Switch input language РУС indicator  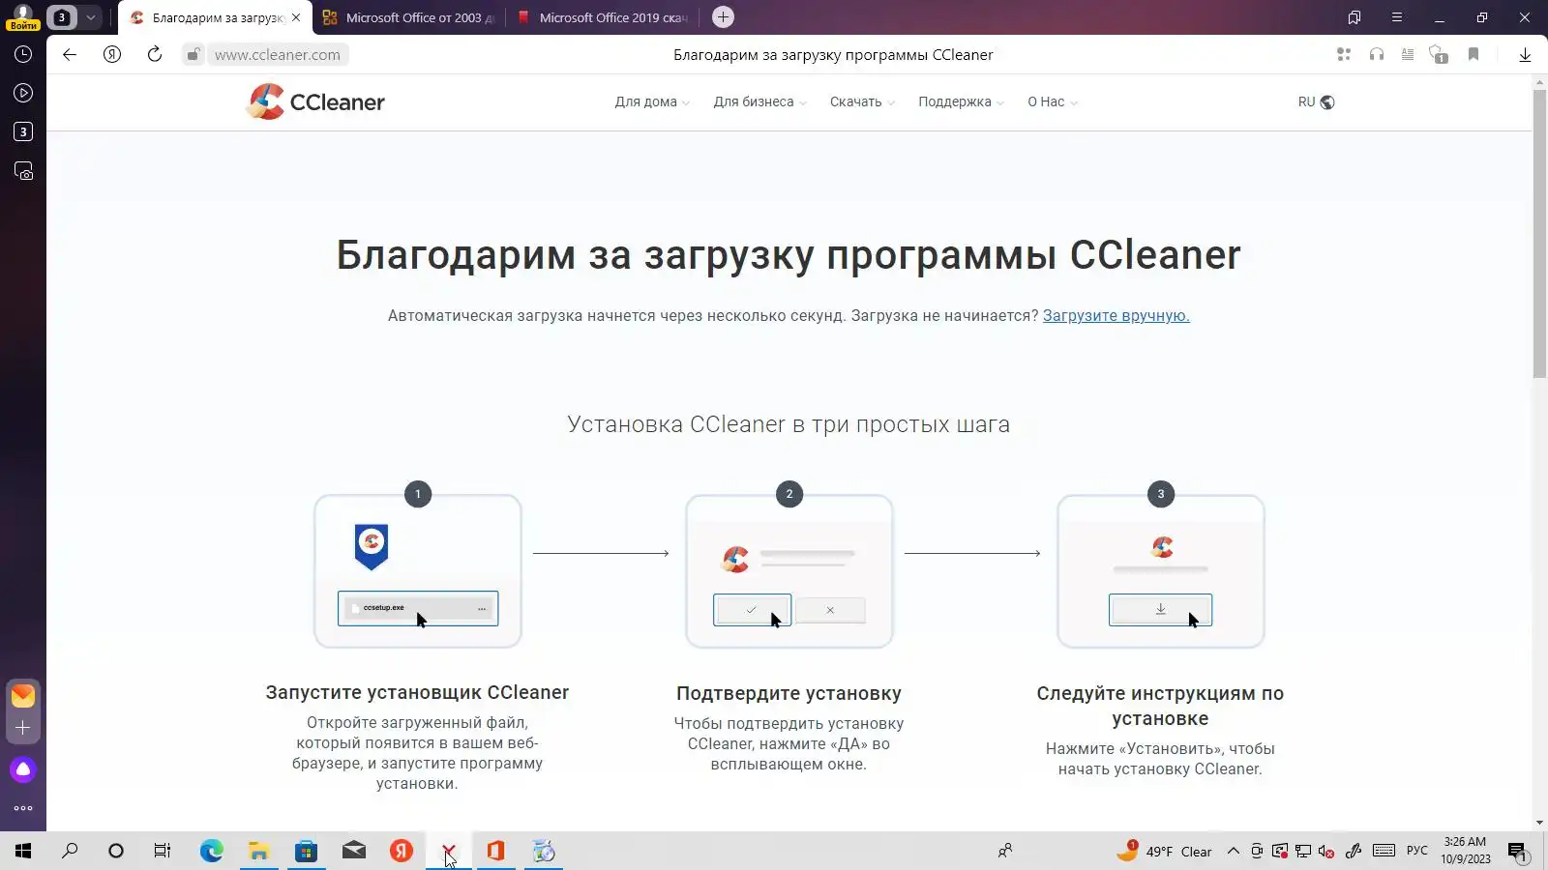tap(1417, 851)
